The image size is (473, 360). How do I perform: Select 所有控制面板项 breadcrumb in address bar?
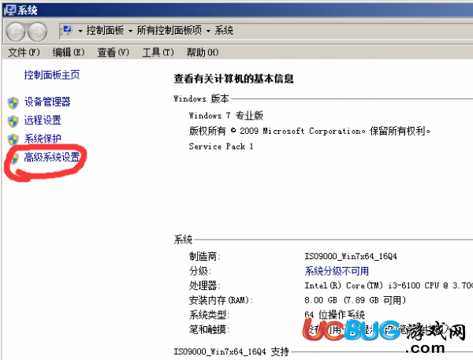point(169,31)
